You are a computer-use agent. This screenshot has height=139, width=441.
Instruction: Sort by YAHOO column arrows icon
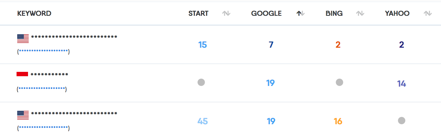428,13
